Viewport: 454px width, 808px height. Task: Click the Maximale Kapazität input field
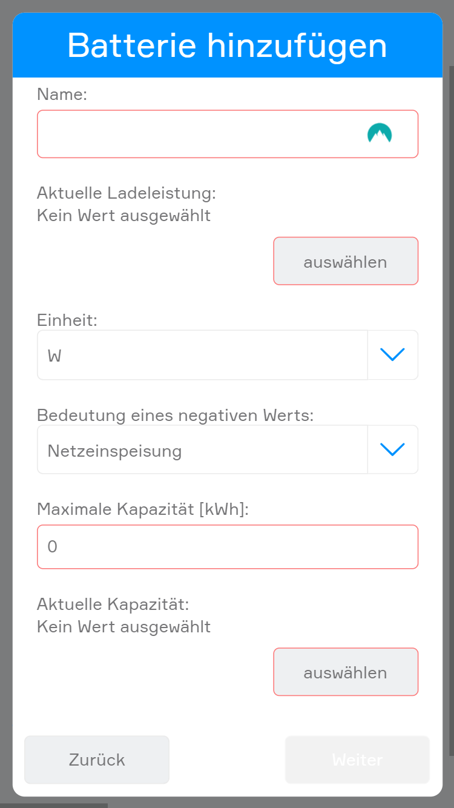tap(228, 547)
